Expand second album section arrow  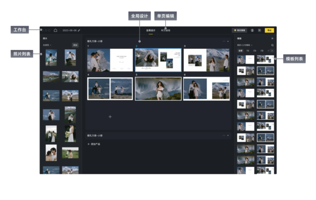click(x=228, y=135)
